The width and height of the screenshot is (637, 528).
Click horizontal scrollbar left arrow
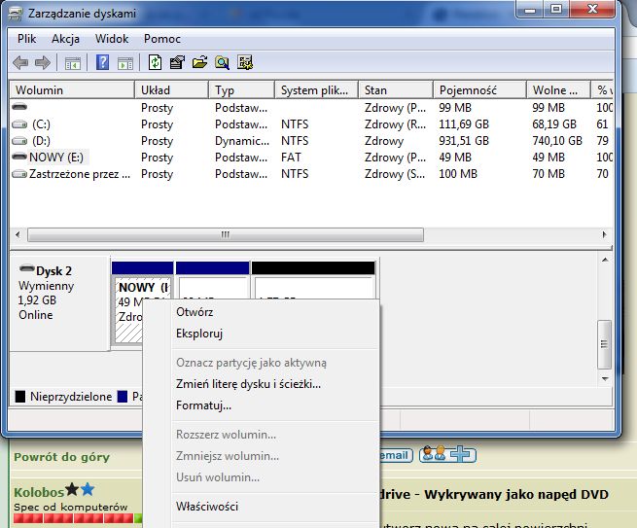18,234
